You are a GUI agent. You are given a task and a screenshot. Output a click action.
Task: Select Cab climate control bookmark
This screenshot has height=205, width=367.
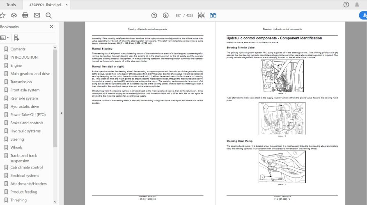click(26, 167)
